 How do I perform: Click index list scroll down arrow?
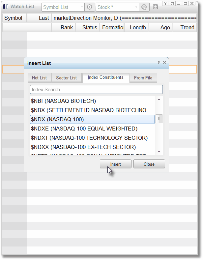click(x=159, y=152)
